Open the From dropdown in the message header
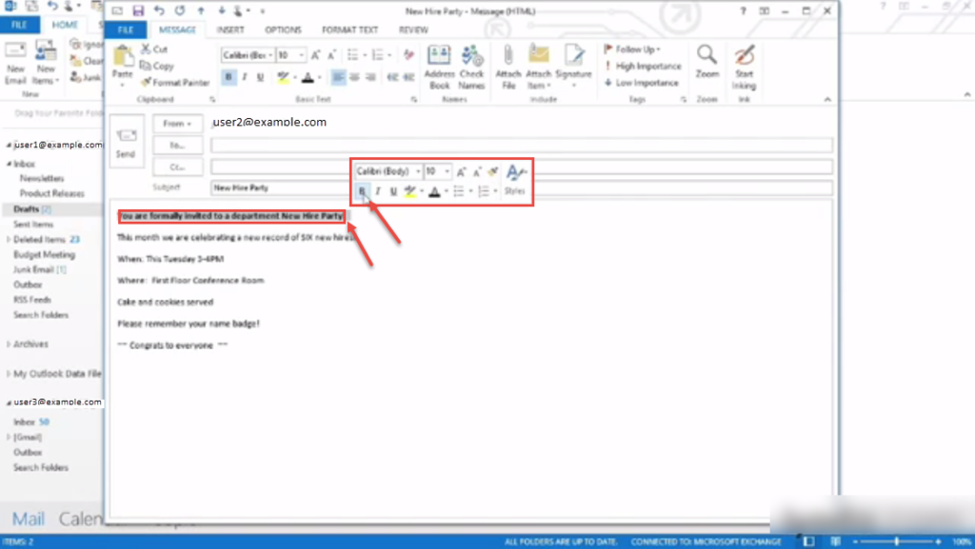Viewport: 975px width, 549px height. point(177,122)
